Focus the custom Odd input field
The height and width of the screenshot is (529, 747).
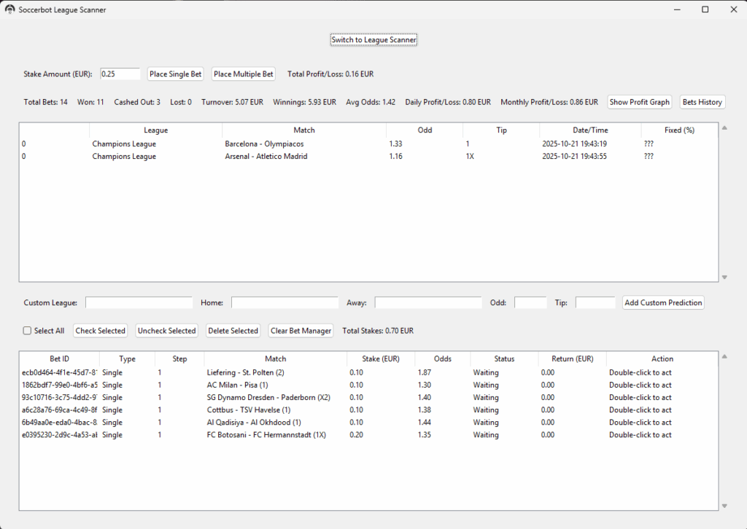[x=530, y=302]
